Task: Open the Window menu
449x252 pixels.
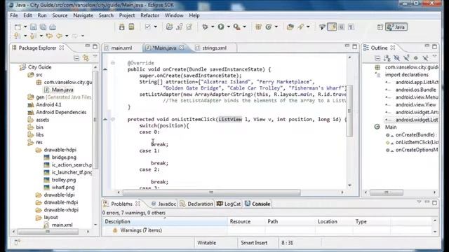Action: (x=174, y=15)
